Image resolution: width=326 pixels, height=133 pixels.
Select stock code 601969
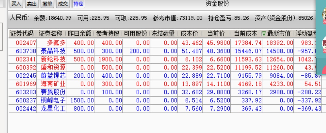pos(26,84)
